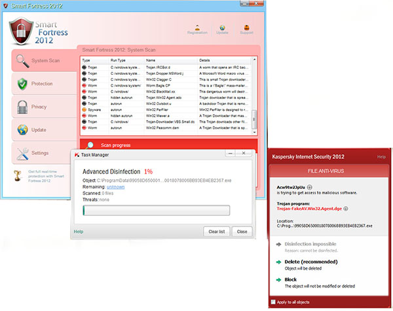Viewport: 393px width, 311px height.
Task: Enable Apply to all objects checkbox
Action: [273, 302]
